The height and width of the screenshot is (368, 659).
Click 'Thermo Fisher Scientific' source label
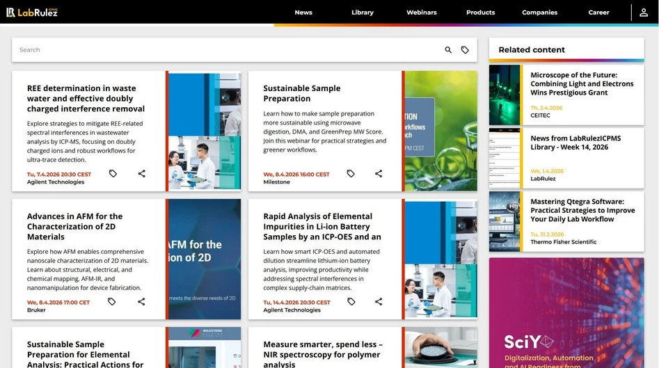tap(563, 242)
